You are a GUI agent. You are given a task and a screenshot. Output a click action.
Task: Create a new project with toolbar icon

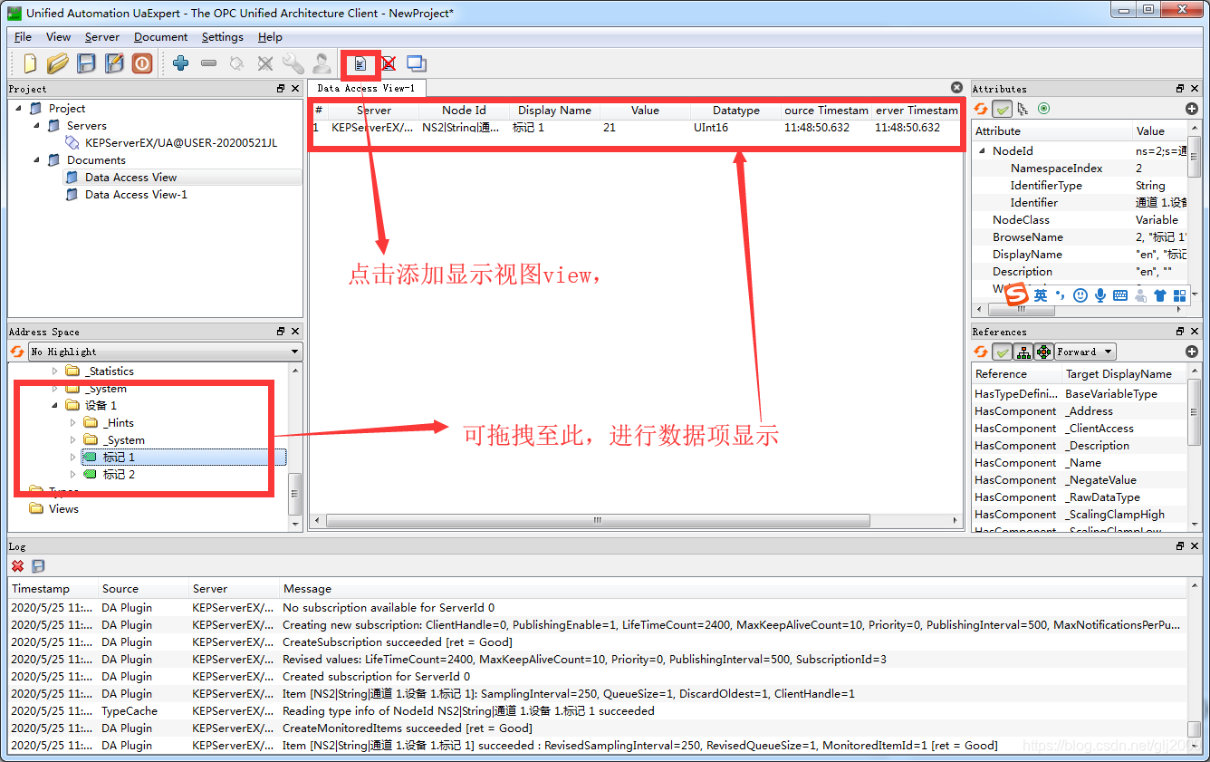30,63
